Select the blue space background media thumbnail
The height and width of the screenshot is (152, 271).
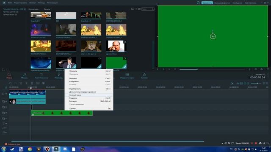tap(41, 63)
